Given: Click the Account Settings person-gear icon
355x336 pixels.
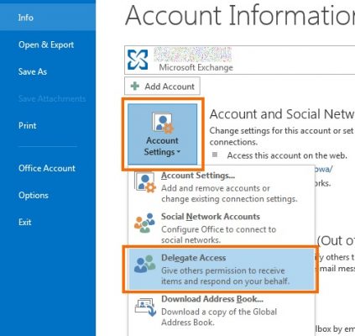Looking at the screenshot, I should tap(163, 123).
